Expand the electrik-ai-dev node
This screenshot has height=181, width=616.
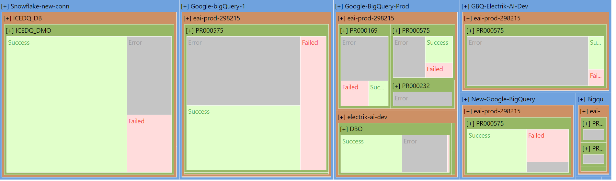pyautogui.click(x=342, y=117)
